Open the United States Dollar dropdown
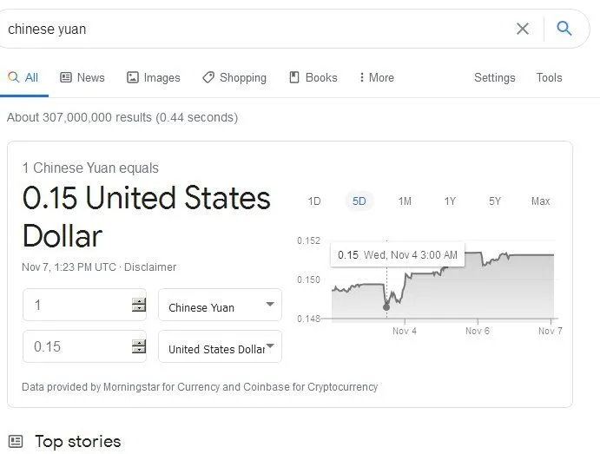600x454 pixels. 220,347
